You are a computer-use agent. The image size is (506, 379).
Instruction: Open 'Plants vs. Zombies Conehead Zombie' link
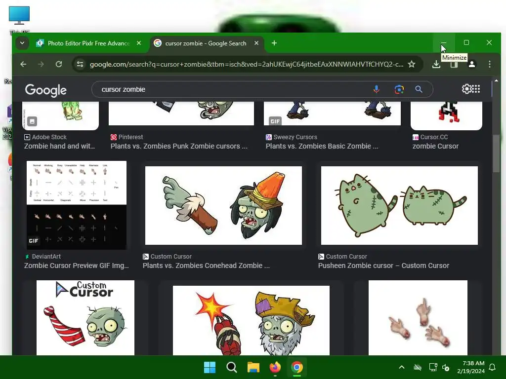coord(206,265)
